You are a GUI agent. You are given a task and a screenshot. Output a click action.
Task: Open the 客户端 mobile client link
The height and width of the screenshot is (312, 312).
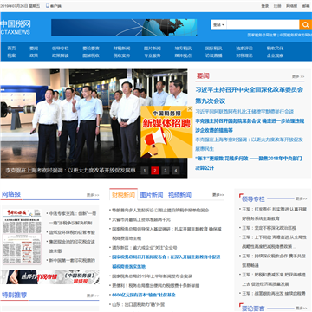click(54, 6)
